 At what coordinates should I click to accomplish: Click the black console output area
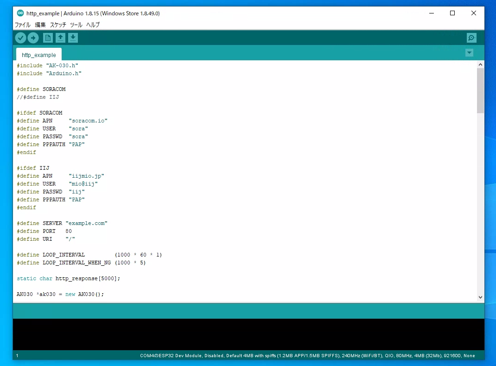(x=248, y=334)
